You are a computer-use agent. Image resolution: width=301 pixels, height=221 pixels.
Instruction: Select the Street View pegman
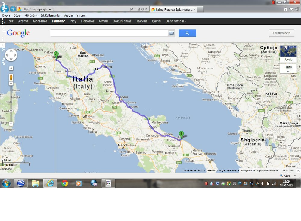[x=11, y=77]
